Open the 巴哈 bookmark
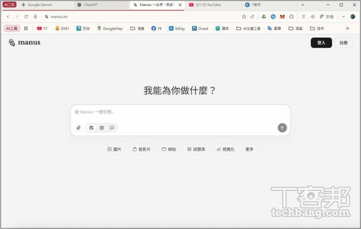361x229 pixels. click(83, 28)
